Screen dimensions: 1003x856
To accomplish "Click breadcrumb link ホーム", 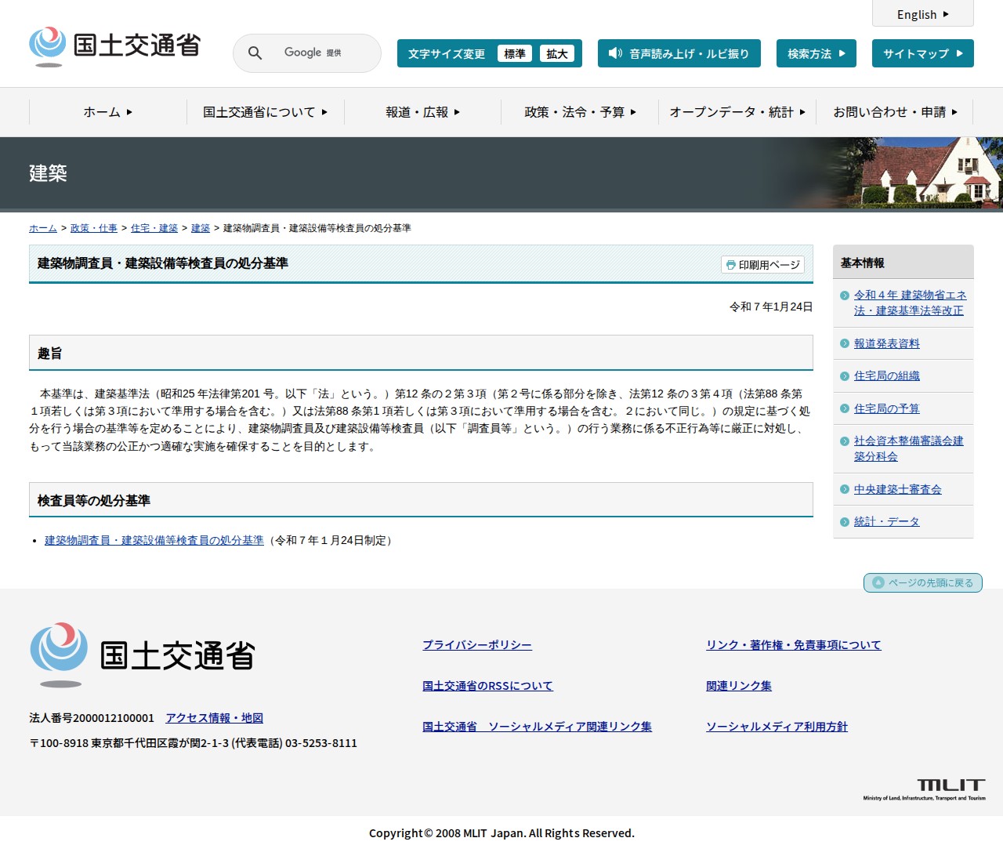I will (43, 228).
